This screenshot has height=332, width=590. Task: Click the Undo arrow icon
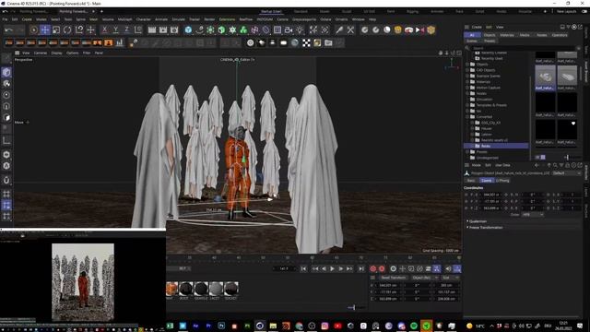(9, 30)
